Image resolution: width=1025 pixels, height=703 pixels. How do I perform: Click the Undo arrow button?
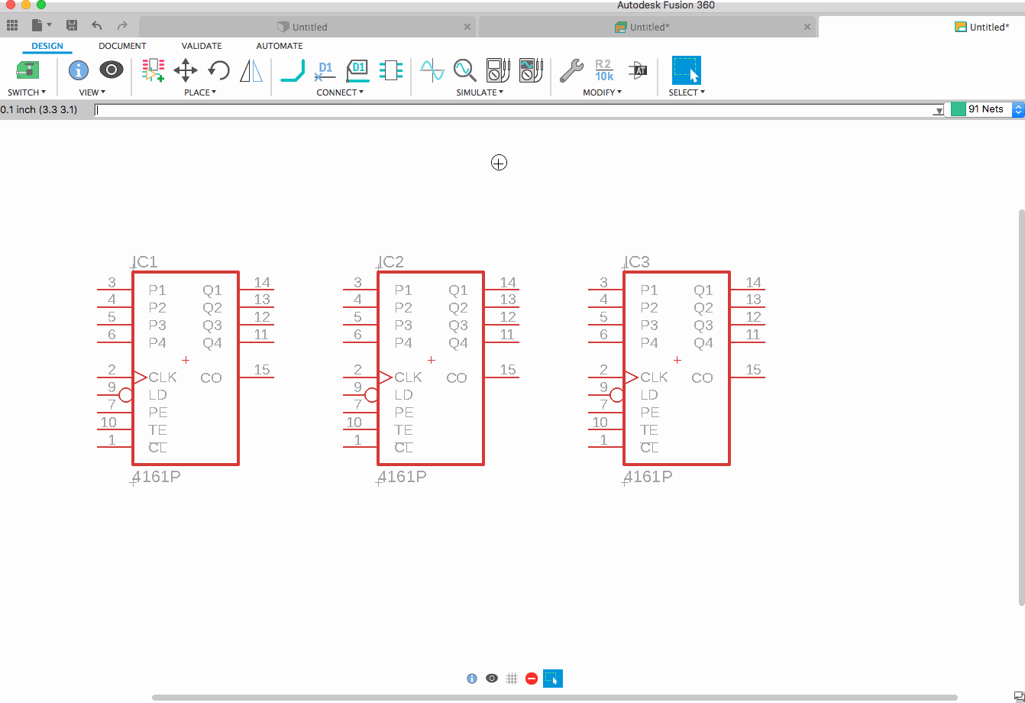coord(97,26)
